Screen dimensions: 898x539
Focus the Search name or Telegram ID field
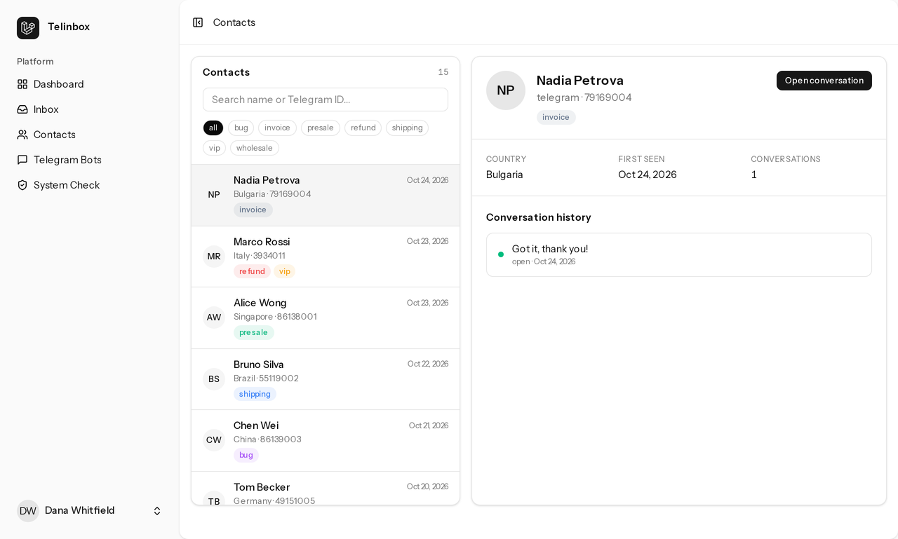click(326, 100)
